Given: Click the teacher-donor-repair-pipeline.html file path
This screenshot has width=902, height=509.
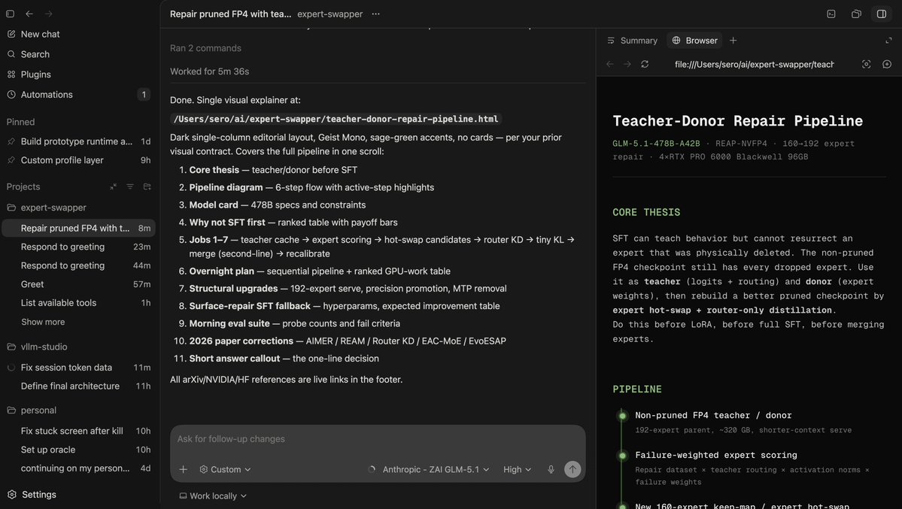Looking at the screenshot, I should click(336, 119).
